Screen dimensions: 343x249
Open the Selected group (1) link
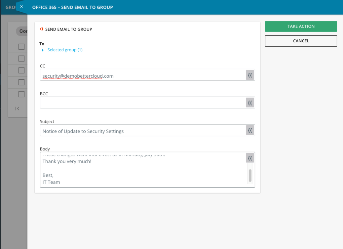click(x=65, y=50)
